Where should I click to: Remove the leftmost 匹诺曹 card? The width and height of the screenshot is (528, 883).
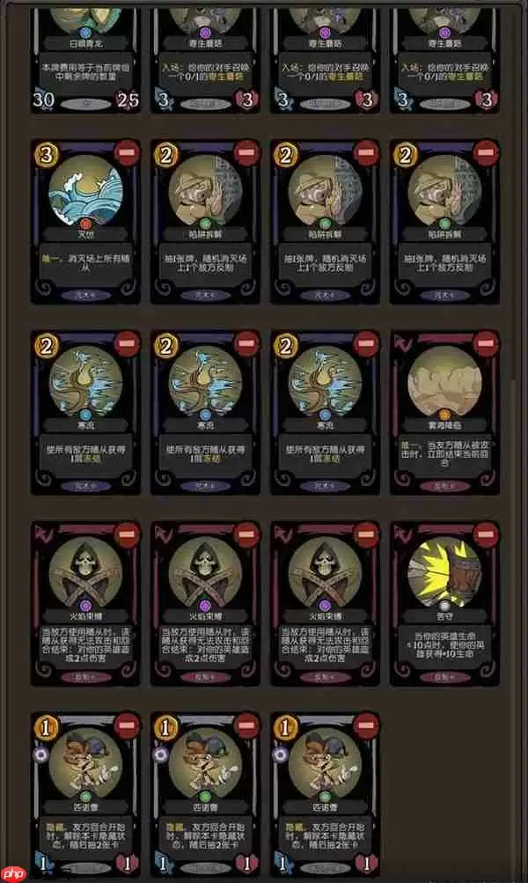[128, 725]
